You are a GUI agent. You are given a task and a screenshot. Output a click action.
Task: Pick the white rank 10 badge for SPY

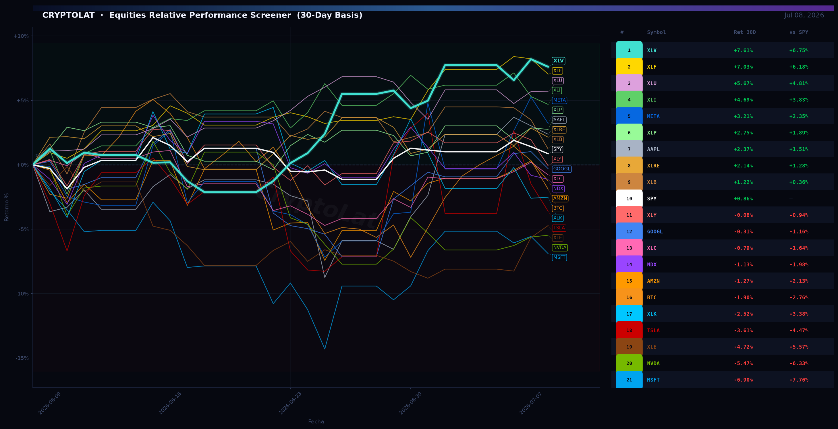pos(629,199)
